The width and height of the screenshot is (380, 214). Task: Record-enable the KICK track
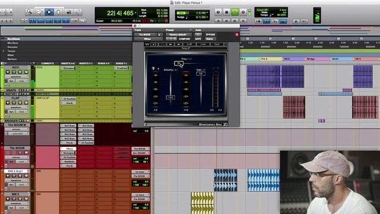[8, 72]
